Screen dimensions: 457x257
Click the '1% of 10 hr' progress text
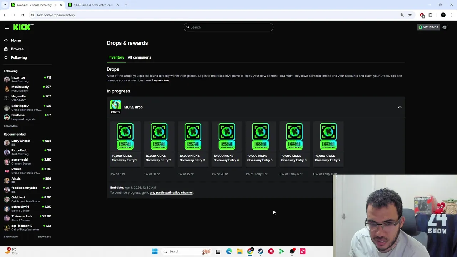(152, 174)
